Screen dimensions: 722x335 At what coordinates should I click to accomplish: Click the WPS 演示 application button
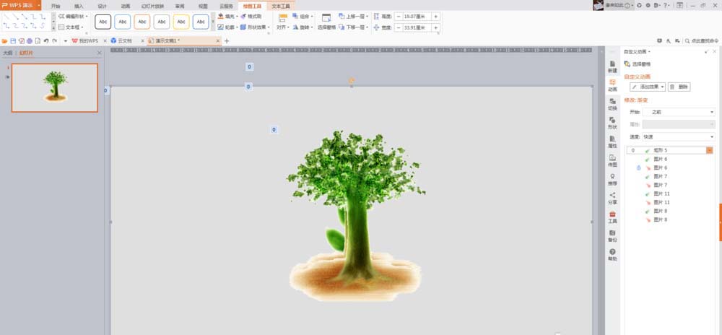pyautogui.click(x=19, y=5)
